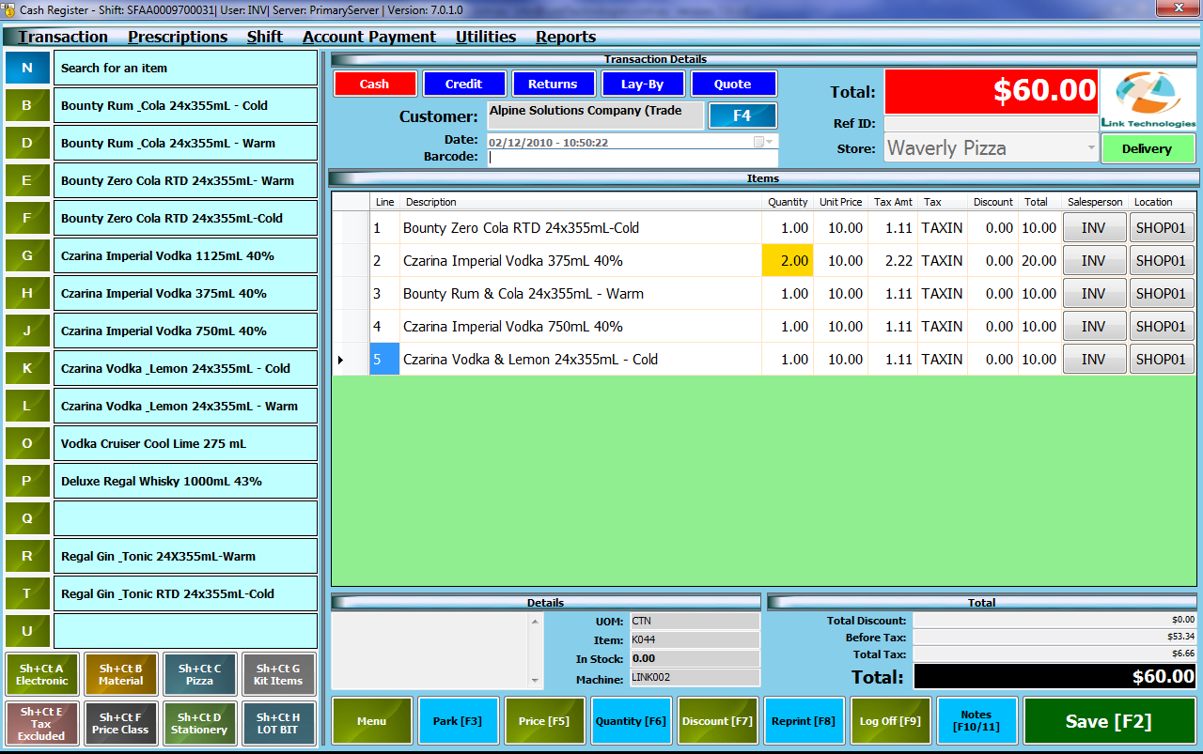The height and width of the screenshot is (754, 1203).
Task: Select Credit transaction type
Action: coord(463,84)
